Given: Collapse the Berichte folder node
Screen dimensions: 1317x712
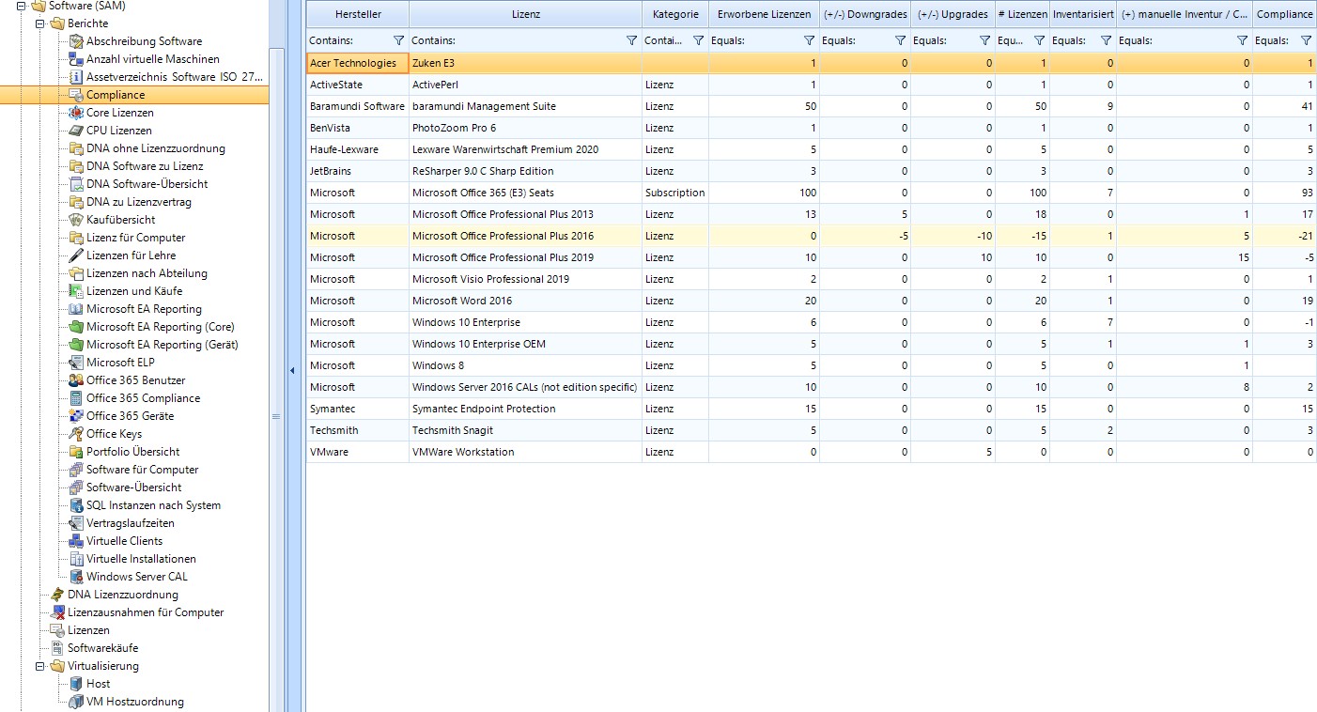Looking at the screenshot, I should pyautogui.click(x=39, y=23).
